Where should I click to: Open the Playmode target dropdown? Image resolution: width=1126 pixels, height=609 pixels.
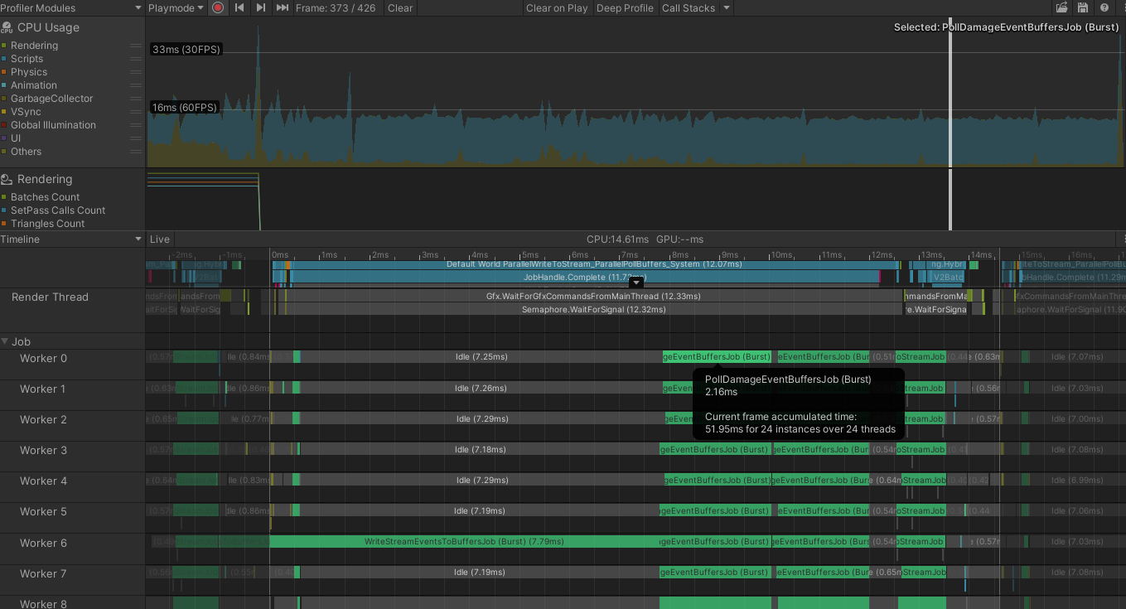(176, 7)
